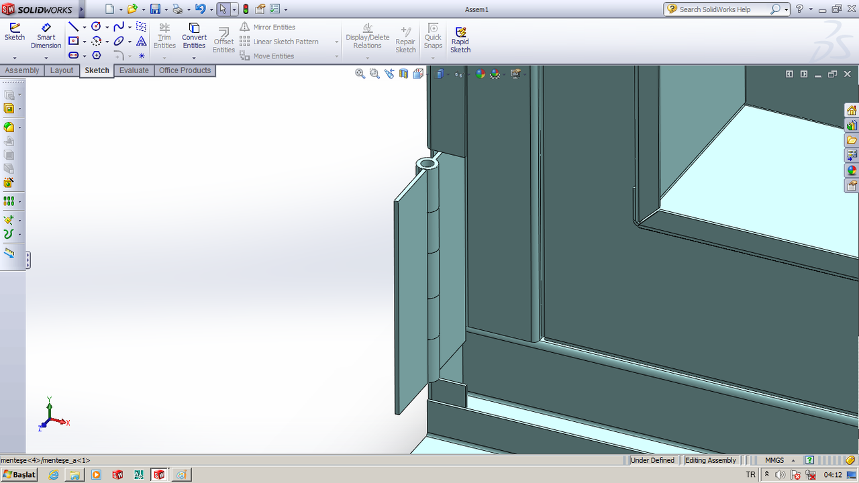Viewport: 859px width, 483px height.
Task: Click the Mirror Entities button
Action: click(x=268, y=28)
